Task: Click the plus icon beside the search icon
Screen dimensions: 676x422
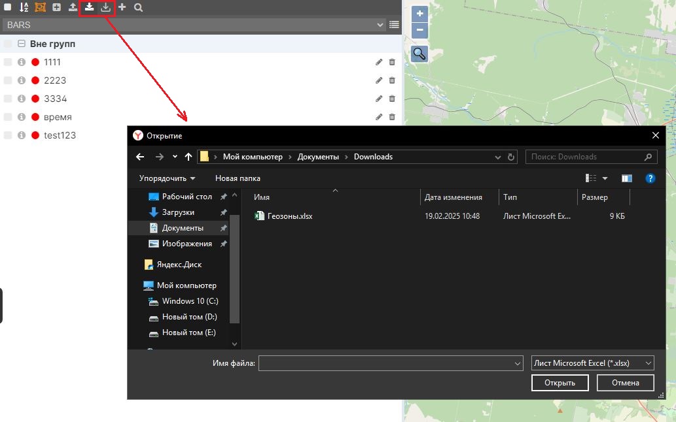Action: coord(122,8)
